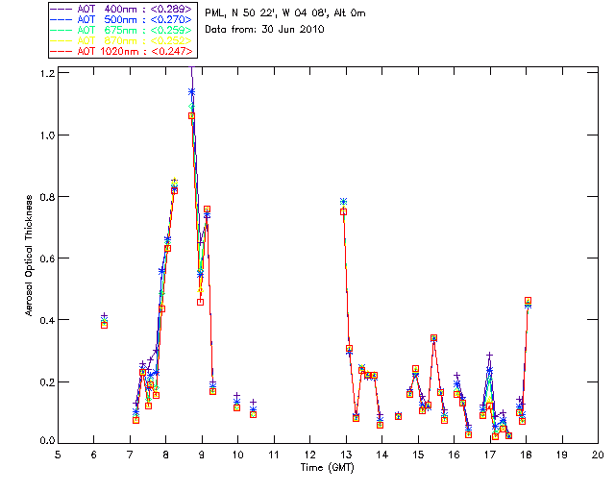Click y-axis tick label 0.6
The image size is (615, 492).
point(47,258)
